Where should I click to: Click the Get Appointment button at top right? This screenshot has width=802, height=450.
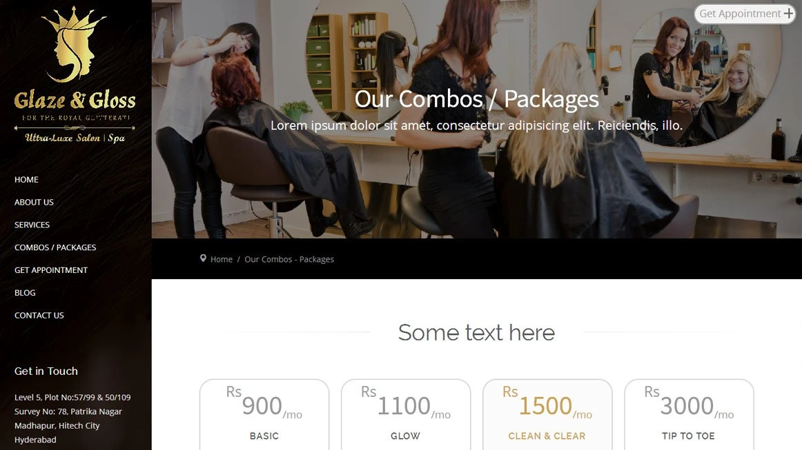point(745,14)
